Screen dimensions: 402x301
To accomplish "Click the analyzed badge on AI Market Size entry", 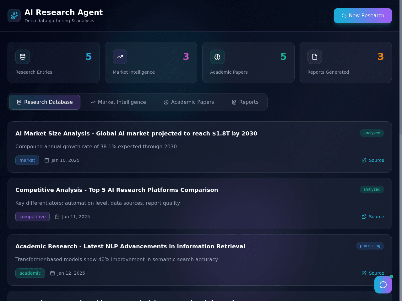I will (372, 133).
